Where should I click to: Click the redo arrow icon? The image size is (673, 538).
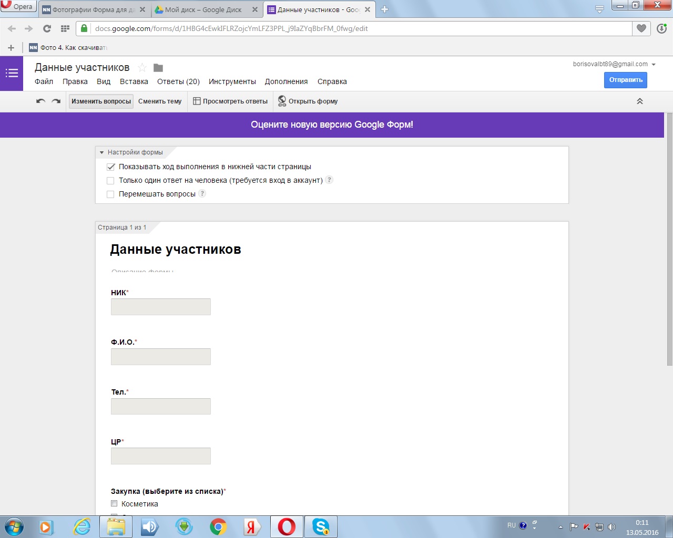click(x=56, y=101)
